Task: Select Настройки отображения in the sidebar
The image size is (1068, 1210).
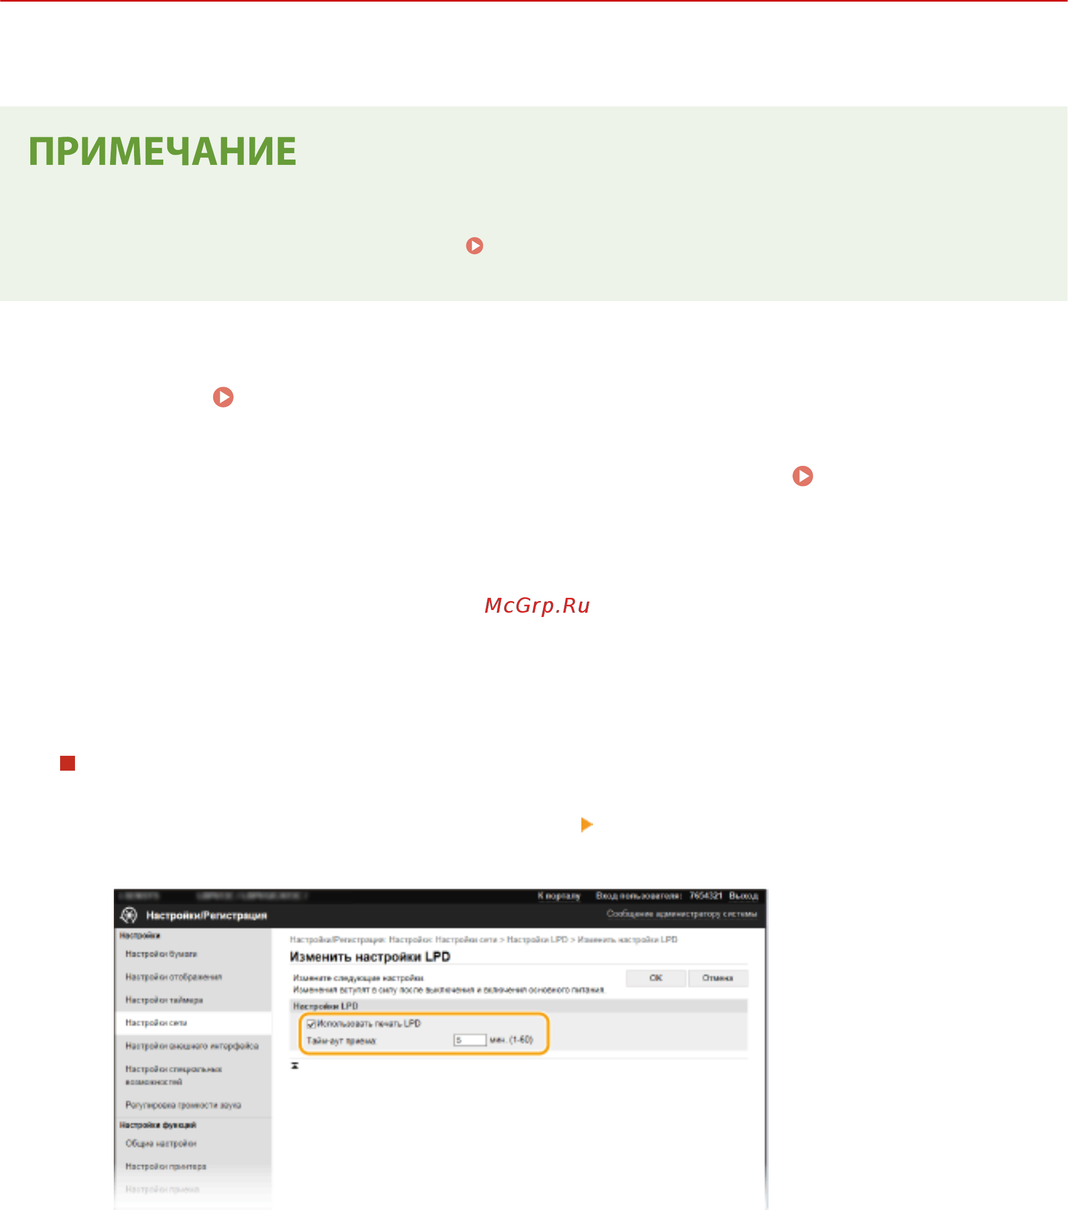Action: [173, 977]
